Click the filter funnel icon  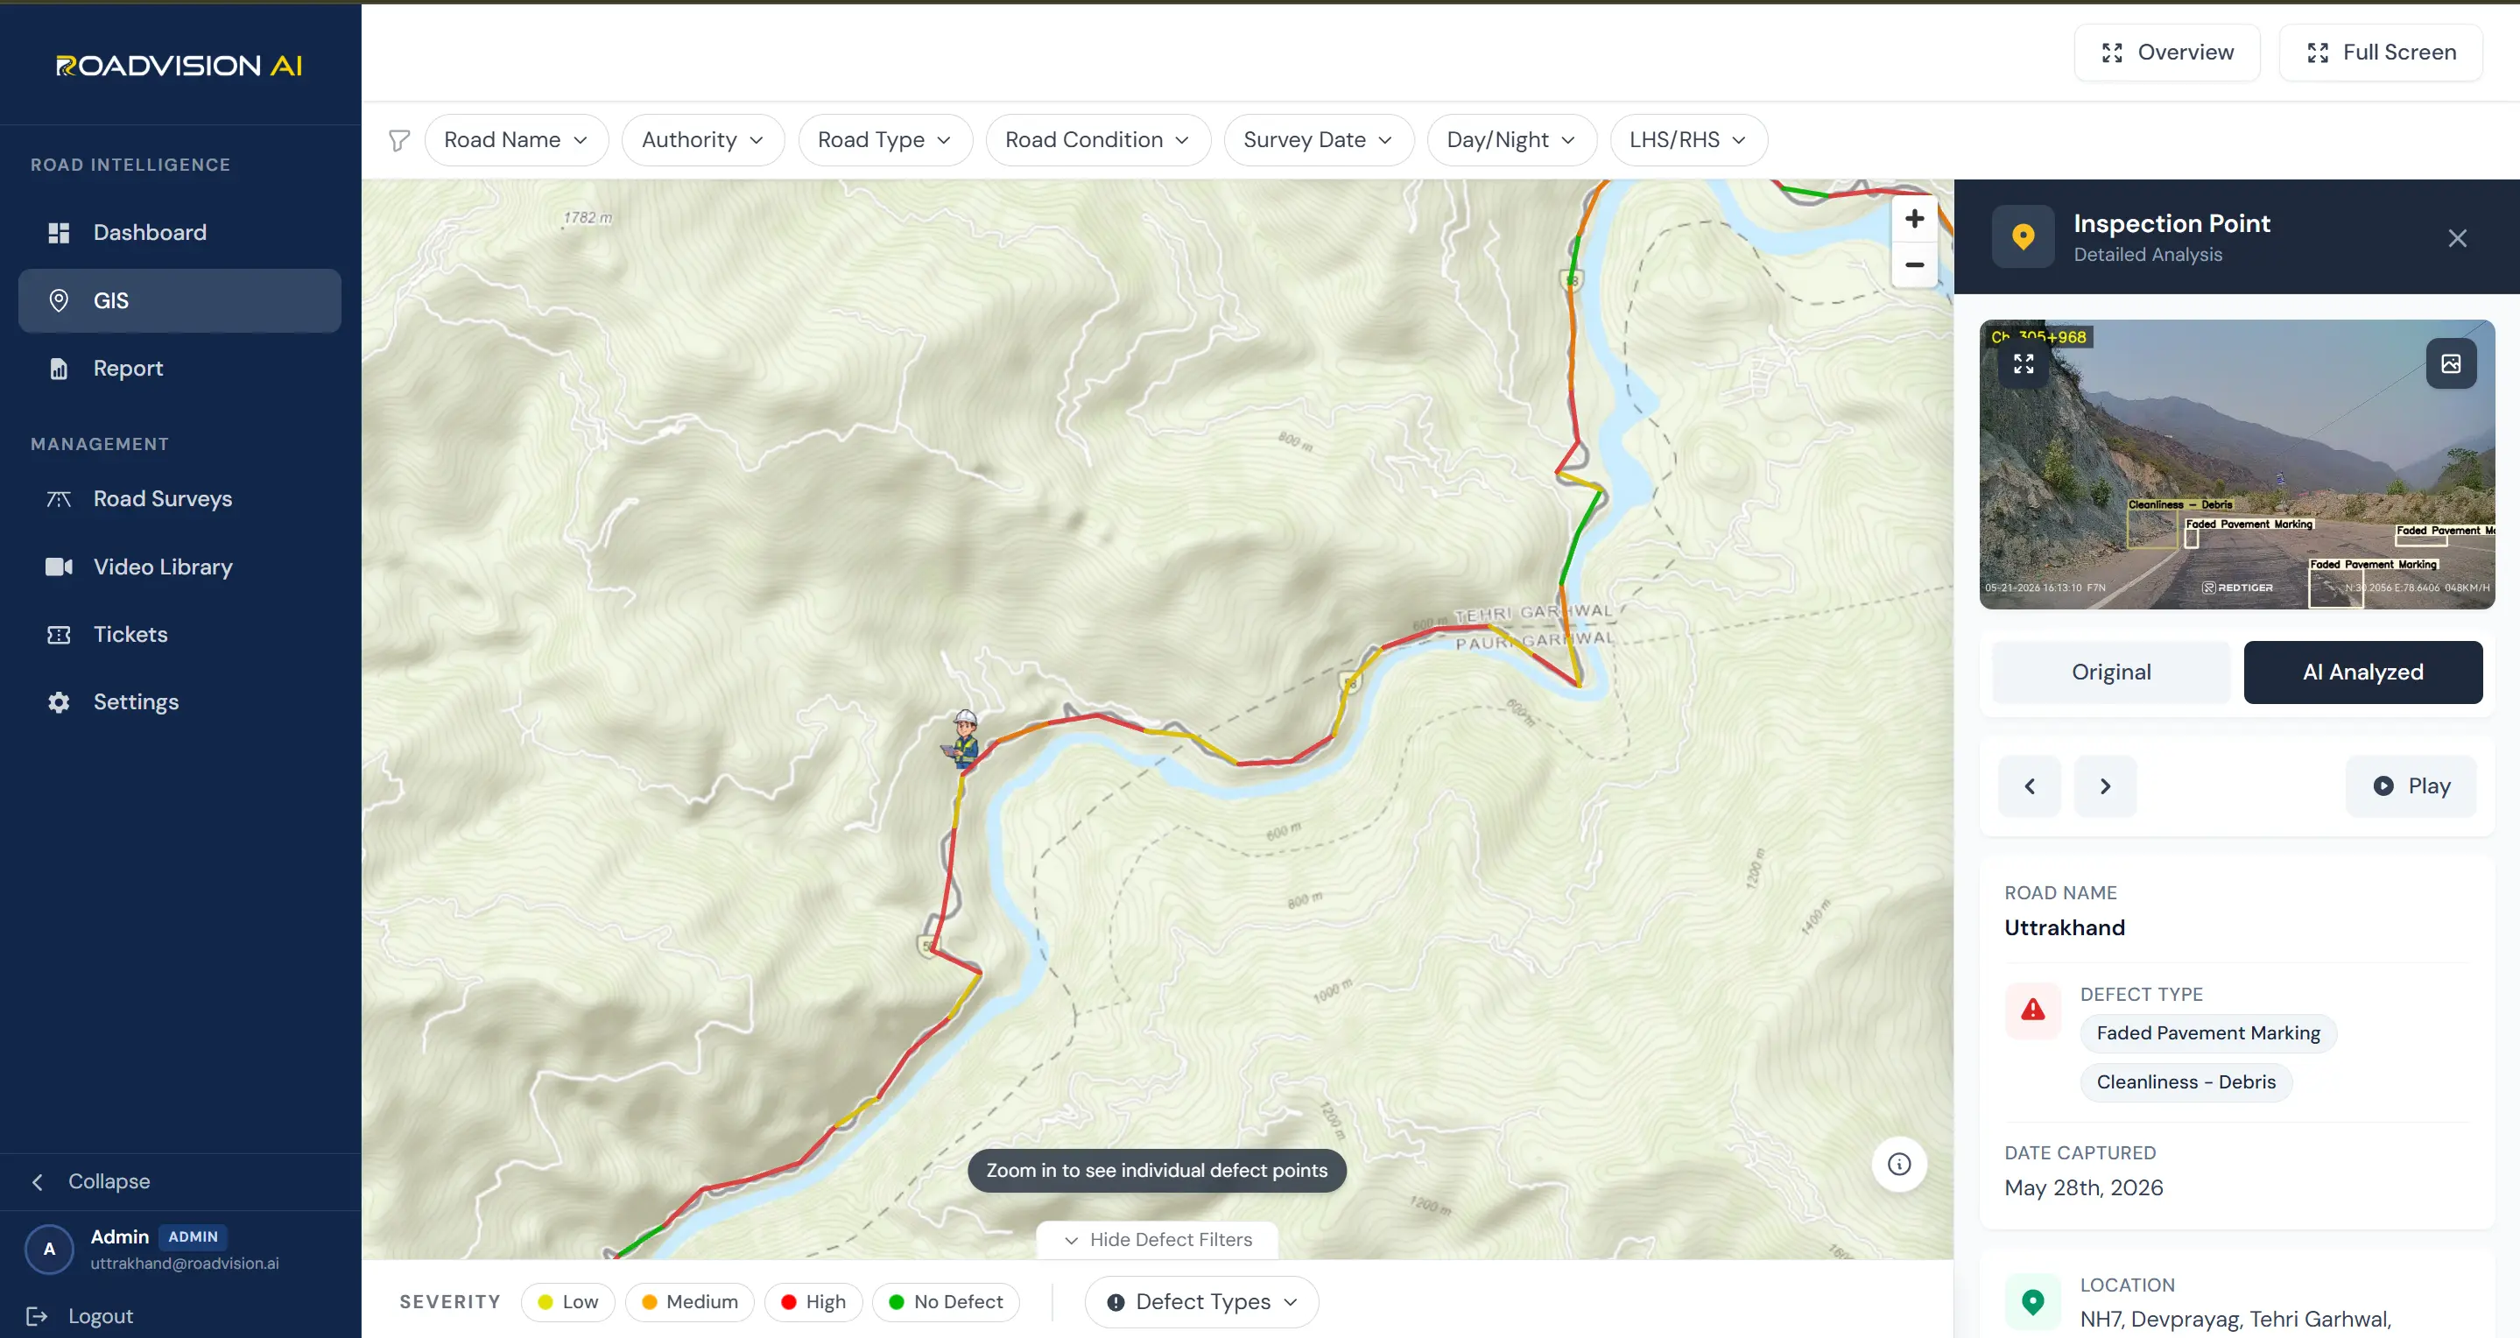coord(399,141)
